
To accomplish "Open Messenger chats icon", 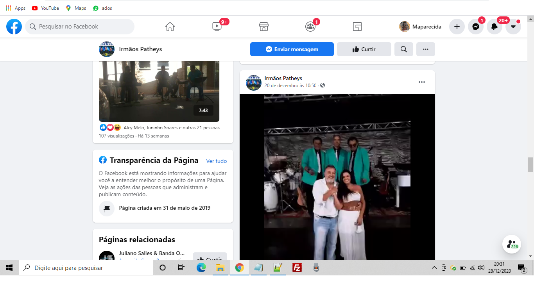I will point(476,27).
